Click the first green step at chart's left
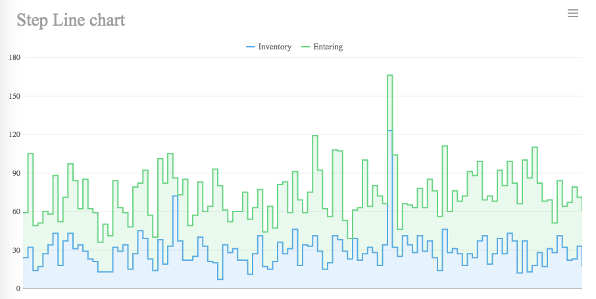The width and height of the screenshot is (596, 299). coord(26,212)
